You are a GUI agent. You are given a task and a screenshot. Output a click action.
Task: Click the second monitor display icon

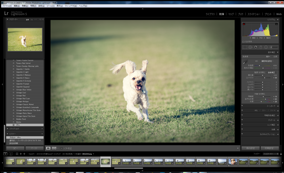pyautogui.click(x=11, y=154)
